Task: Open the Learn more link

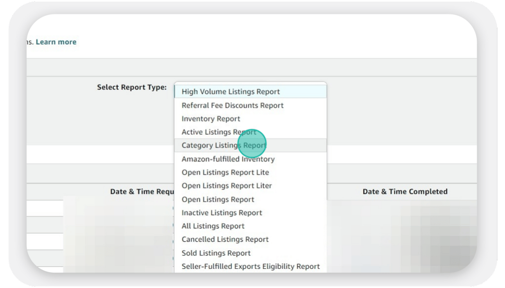Action: coord(56,42)
